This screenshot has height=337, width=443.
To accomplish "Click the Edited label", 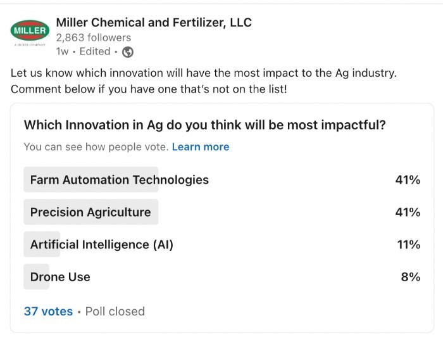I will point(95,52).
